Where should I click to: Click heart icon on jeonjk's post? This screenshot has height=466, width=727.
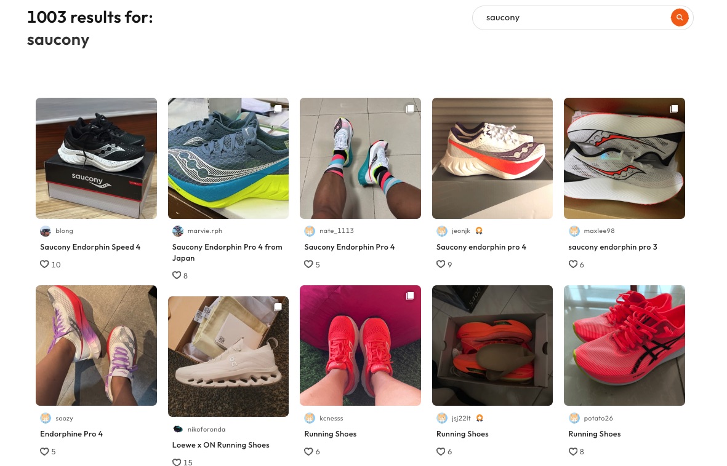(441, 264)
